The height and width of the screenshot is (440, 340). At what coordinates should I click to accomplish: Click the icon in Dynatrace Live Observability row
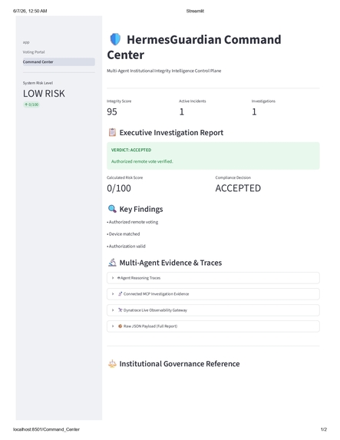120,310
